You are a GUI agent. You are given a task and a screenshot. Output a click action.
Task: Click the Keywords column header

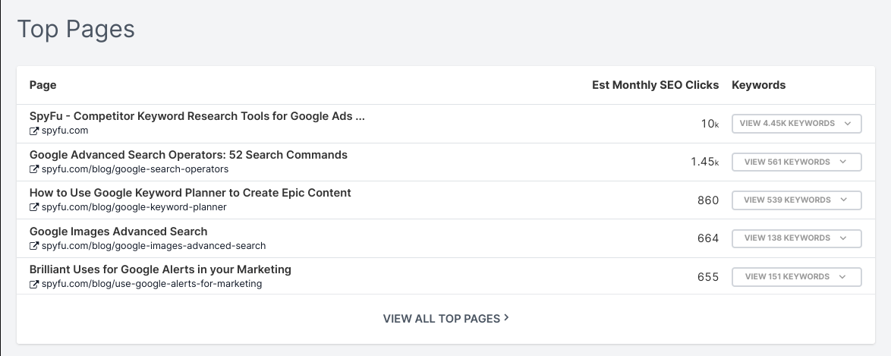(759, 85)
